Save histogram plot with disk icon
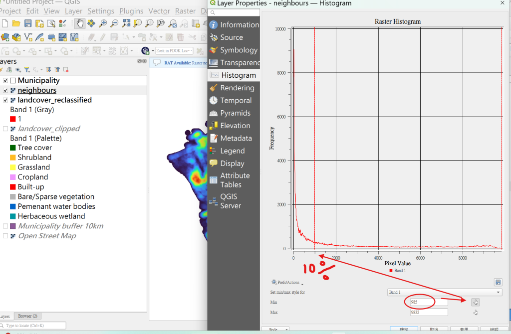This screenshot has height=334, width=511. point(498,282)
